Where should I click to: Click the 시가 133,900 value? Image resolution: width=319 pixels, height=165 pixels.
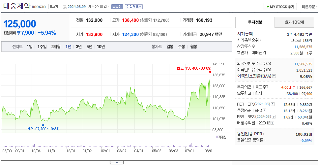(94, 34)
